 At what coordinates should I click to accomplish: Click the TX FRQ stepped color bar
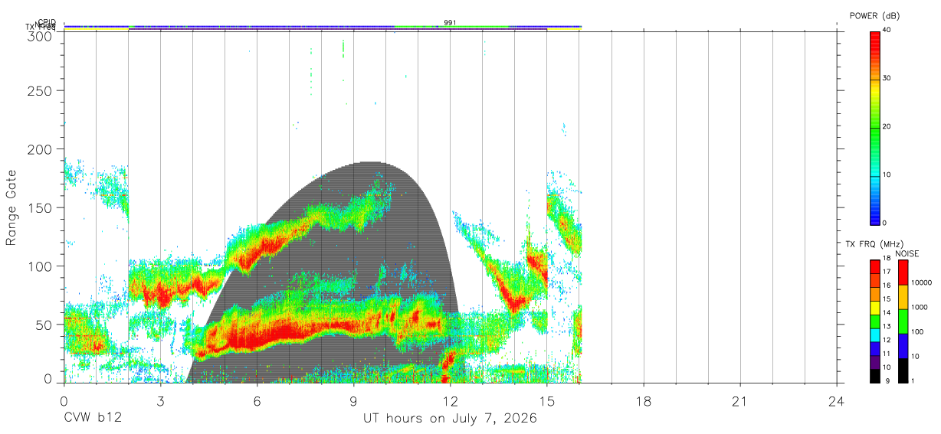[x=874, y=321]
